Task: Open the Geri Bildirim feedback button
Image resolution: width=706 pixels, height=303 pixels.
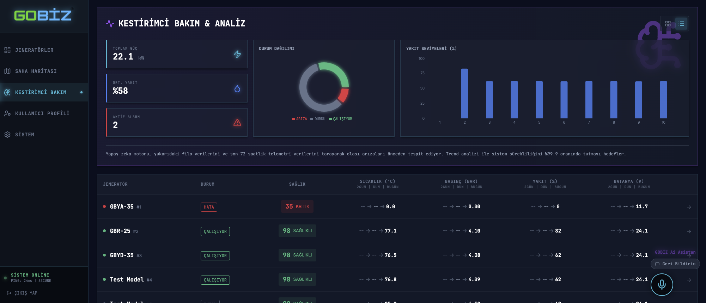Action: 675,264
